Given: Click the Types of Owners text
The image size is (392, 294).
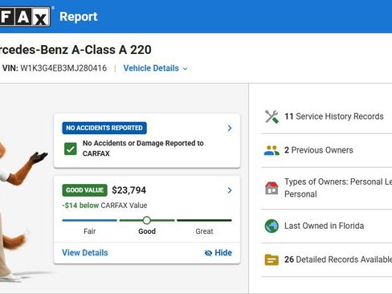Looking at the screenshot, I should click(x=338, y=188).
